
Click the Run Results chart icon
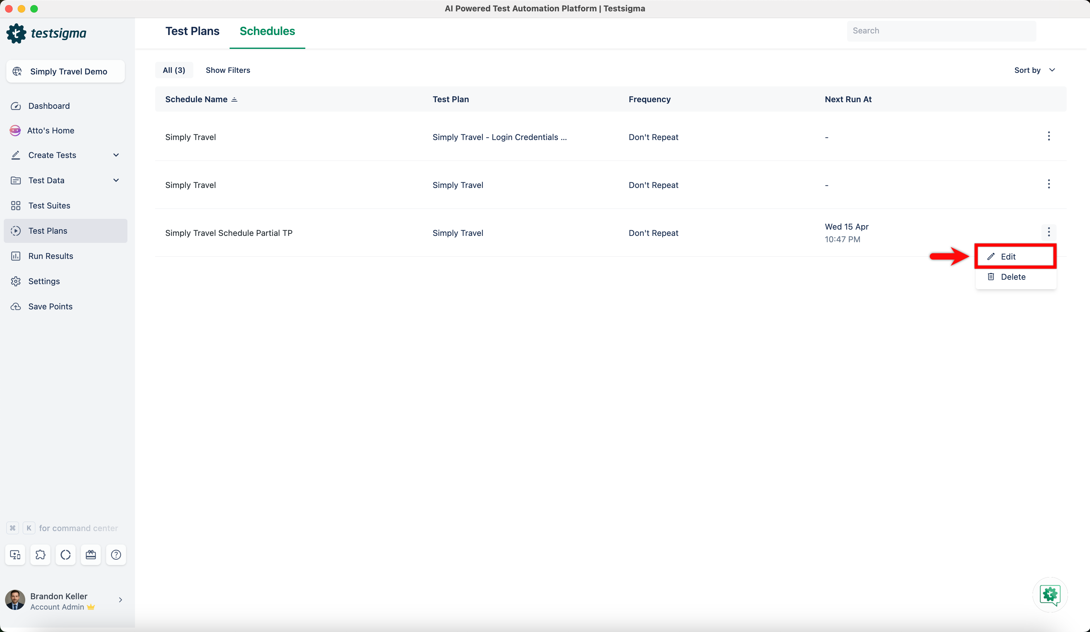click(16, 256)
